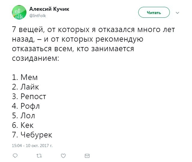
Task: Click the reply speech bubble icon
Action: point(15,156)
